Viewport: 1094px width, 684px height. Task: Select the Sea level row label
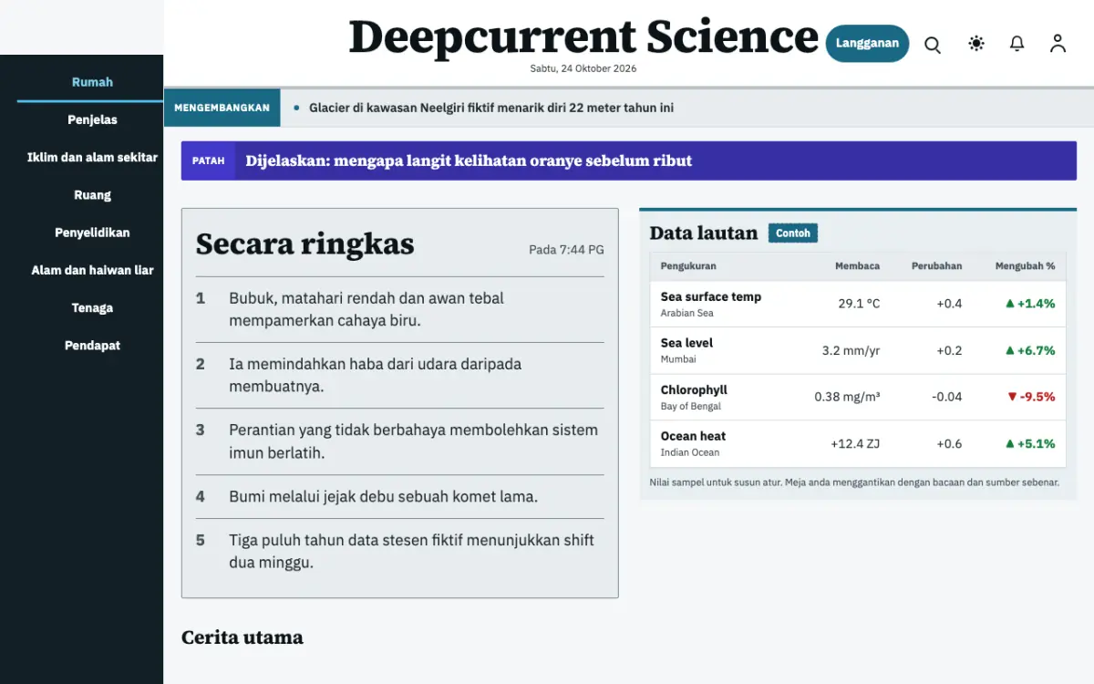tap(686, 343)
